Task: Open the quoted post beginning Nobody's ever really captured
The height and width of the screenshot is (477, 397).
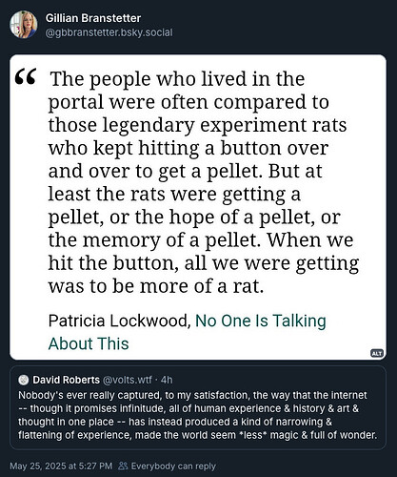Action: click(x=198, y=407)
